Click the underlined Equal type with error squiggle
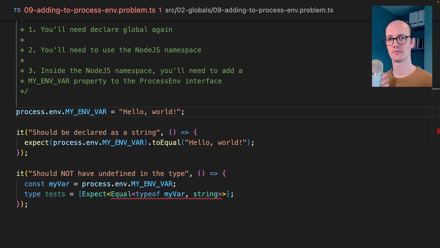 click(x=121, y=194)
